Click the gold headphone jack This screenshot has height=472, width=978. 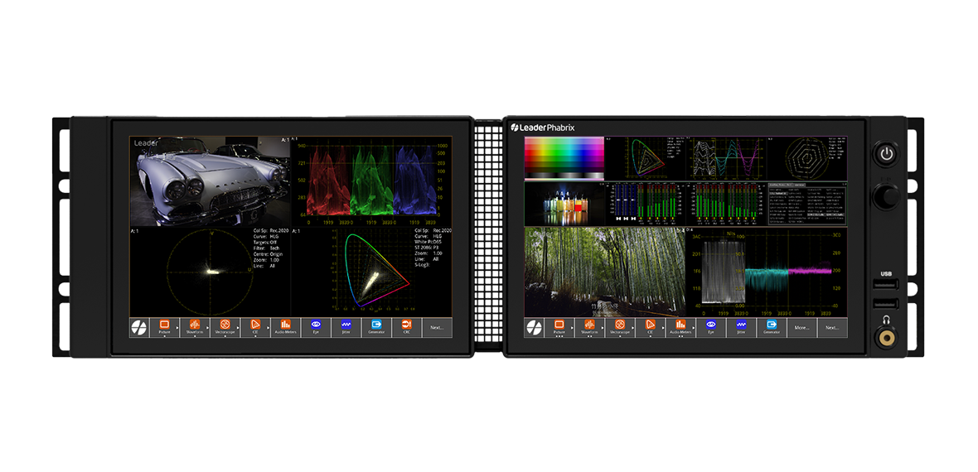[886, 340]
